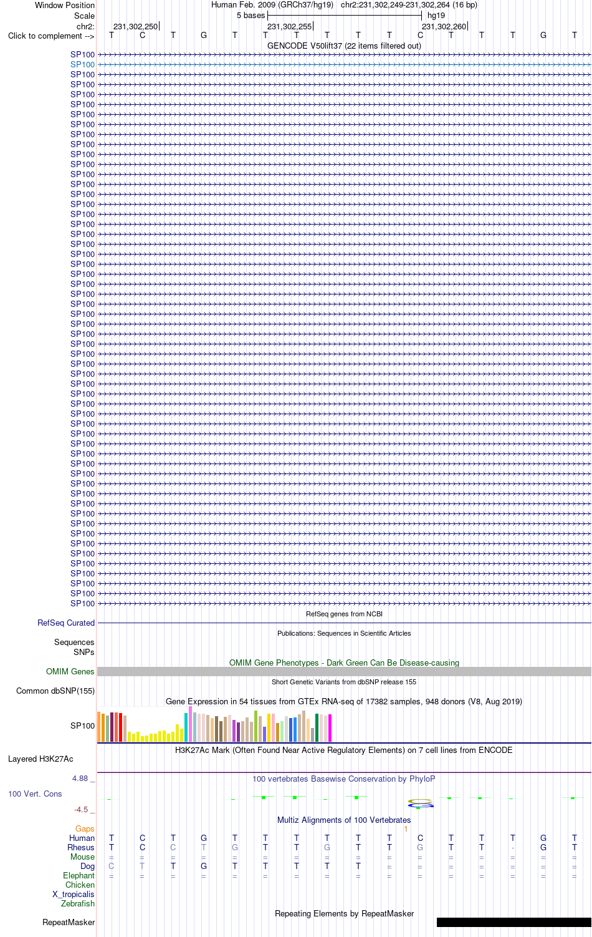Click the orange gap count '1'
This screenshot has width=592, height=937.
(406, 828)
